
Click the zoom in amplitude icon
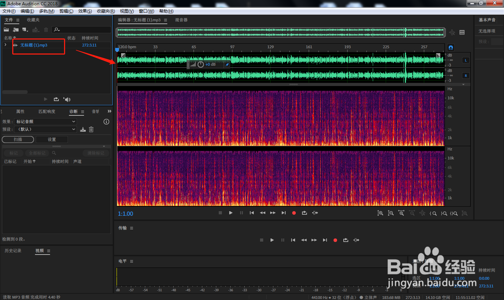380,213
